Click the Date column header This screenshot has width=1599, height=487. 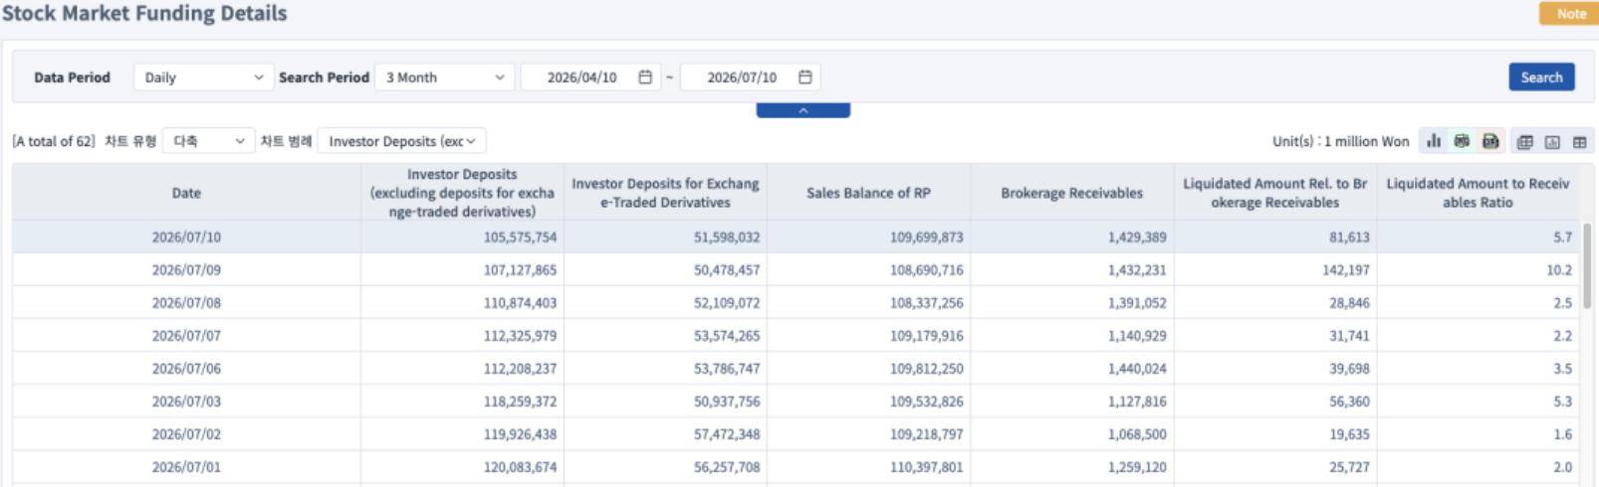pos(186,193)
